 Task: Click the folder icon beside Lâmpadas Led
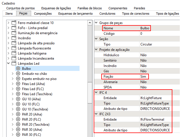pos(14,64)
